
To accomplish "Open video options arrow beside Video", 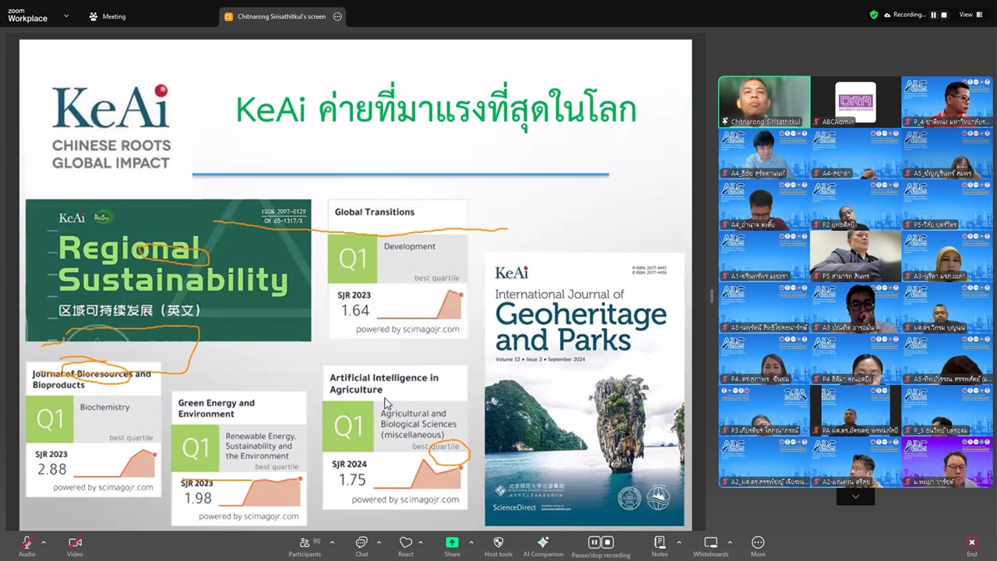I will click(92, 542).
